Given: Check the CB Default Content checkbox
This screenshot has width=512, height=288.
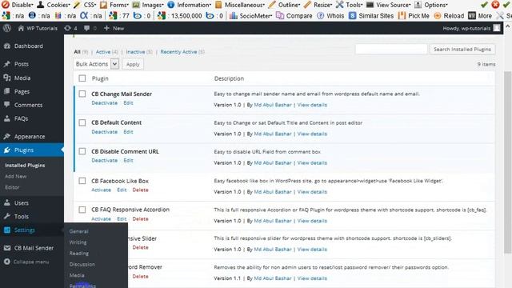Looking at the screenshot, I should point(82,122).
